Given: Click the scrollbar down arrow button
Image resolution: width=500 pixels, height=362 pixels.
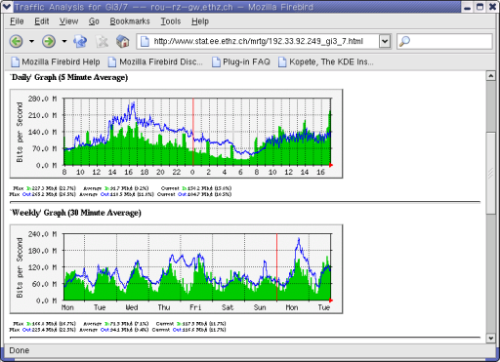Looking at the screenshot, I should [x=491, y=339].
